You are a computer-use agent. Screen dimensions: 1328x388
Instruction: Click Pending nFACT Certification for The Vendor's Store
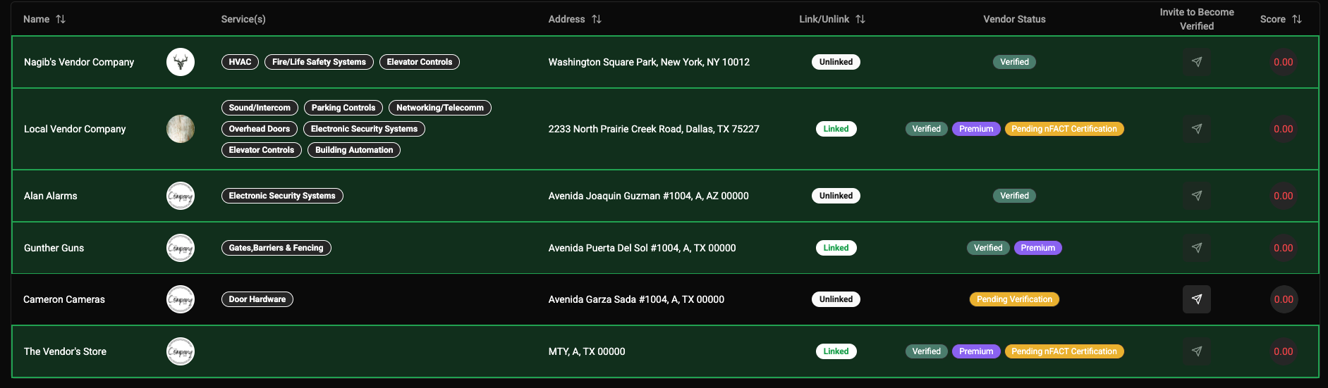(x=1064, y=351)
